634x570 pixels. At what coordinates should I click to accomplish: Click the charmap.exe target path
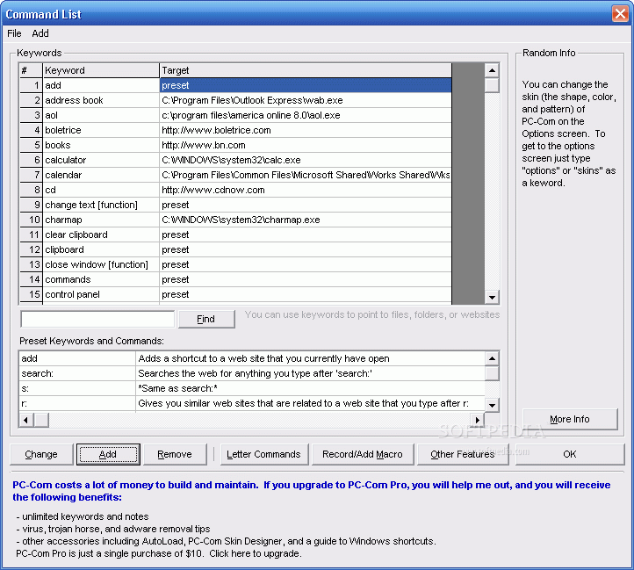(306, 220)
